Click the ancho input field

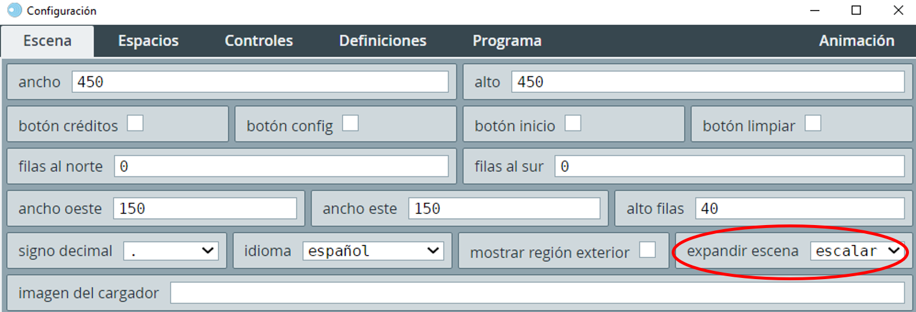(x=260, y=82)
